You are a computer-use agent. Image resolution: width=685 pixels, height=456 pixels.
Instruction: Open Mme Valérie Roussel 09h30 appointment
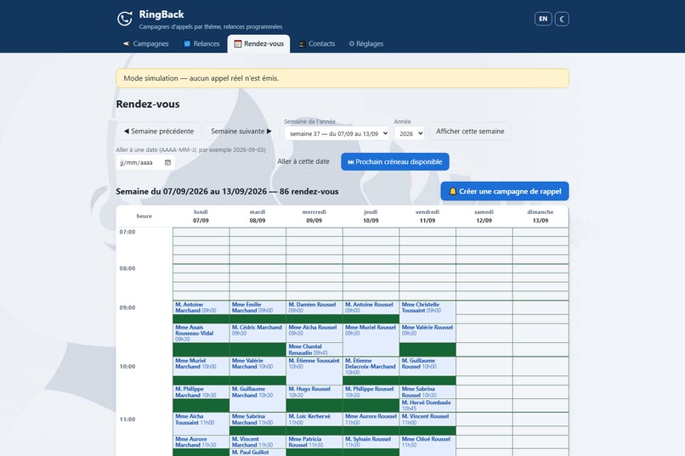(427, 334)
